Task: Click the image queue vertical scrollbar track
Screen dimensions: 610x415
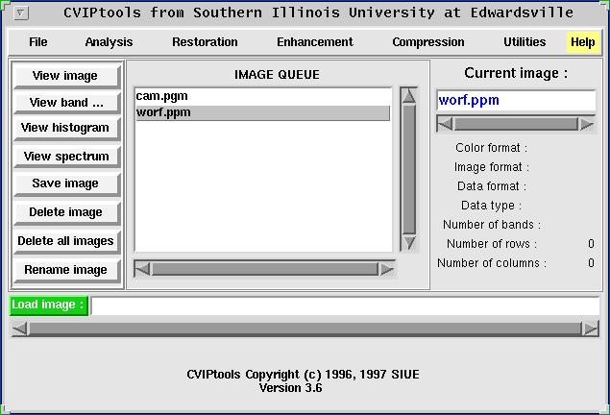Action: (x=409, y=169)
